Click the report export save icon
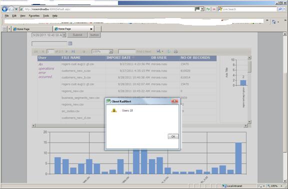Image resolution: width=288 pixels, height=189 pixels. [x=159, y=51]
